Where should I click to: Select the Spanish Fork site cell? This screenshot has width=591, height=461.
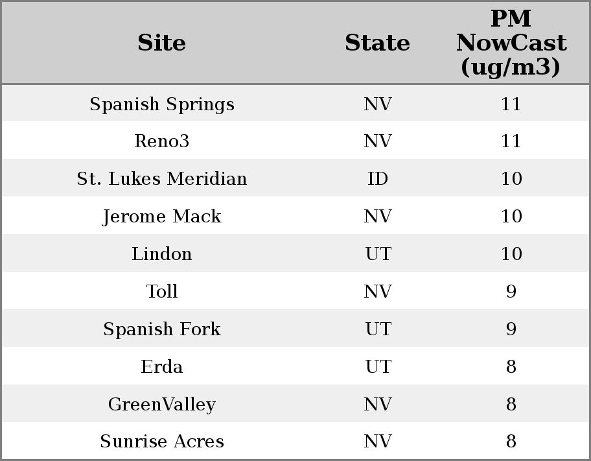click(x=162, y=329)
